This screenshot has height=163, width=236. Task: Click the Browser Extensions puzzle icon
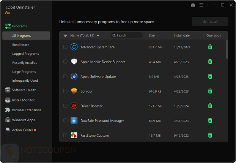8,110
